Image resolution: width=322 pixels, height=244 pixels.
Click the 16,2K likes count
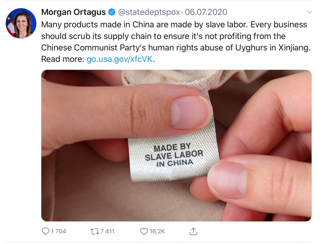pos(157,231)
